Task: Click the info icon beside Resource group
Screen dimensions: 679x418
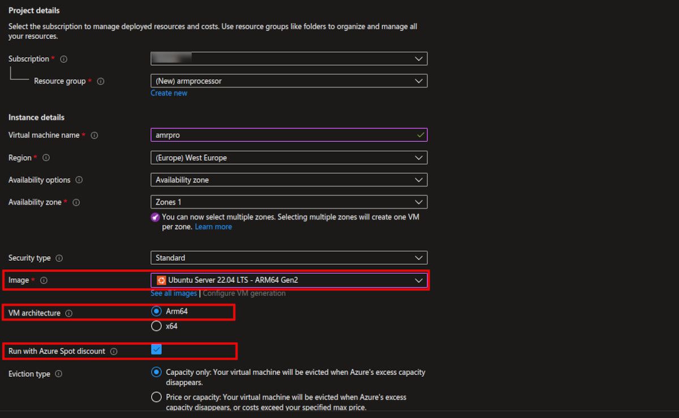Action: coord(101,81)
